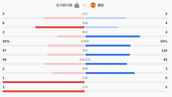
Task: Select the 危险进攻 stat label
Action: point(85,59)
